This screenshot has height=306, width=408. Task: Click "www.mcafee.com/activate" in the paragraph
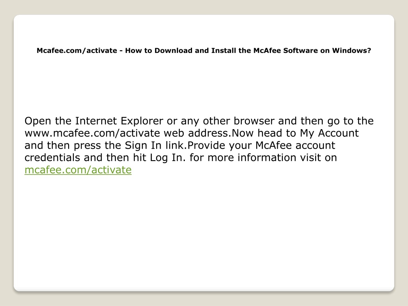(92, 133)
